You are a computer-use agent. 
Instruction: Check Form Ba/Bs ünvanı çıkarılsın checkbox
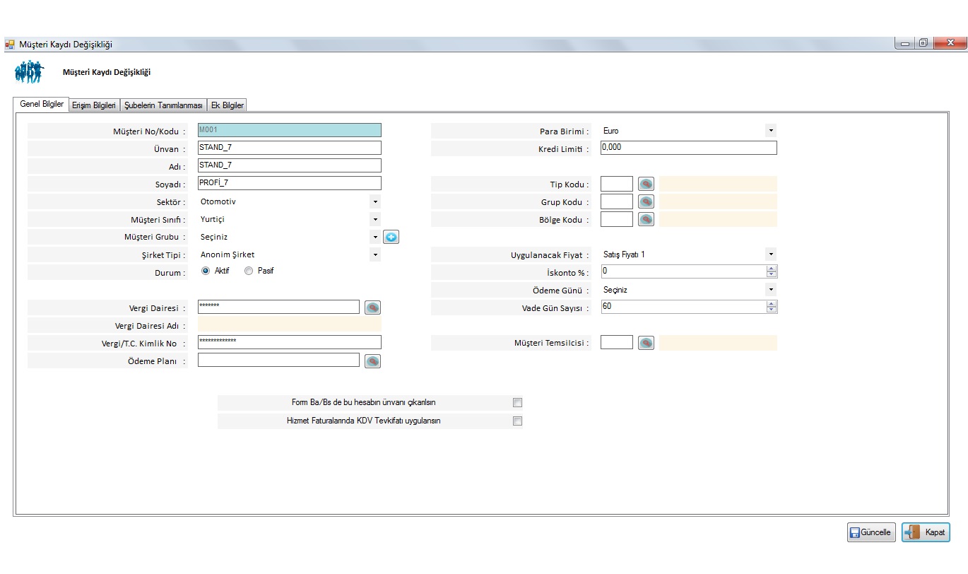click(x=517, y=403)
